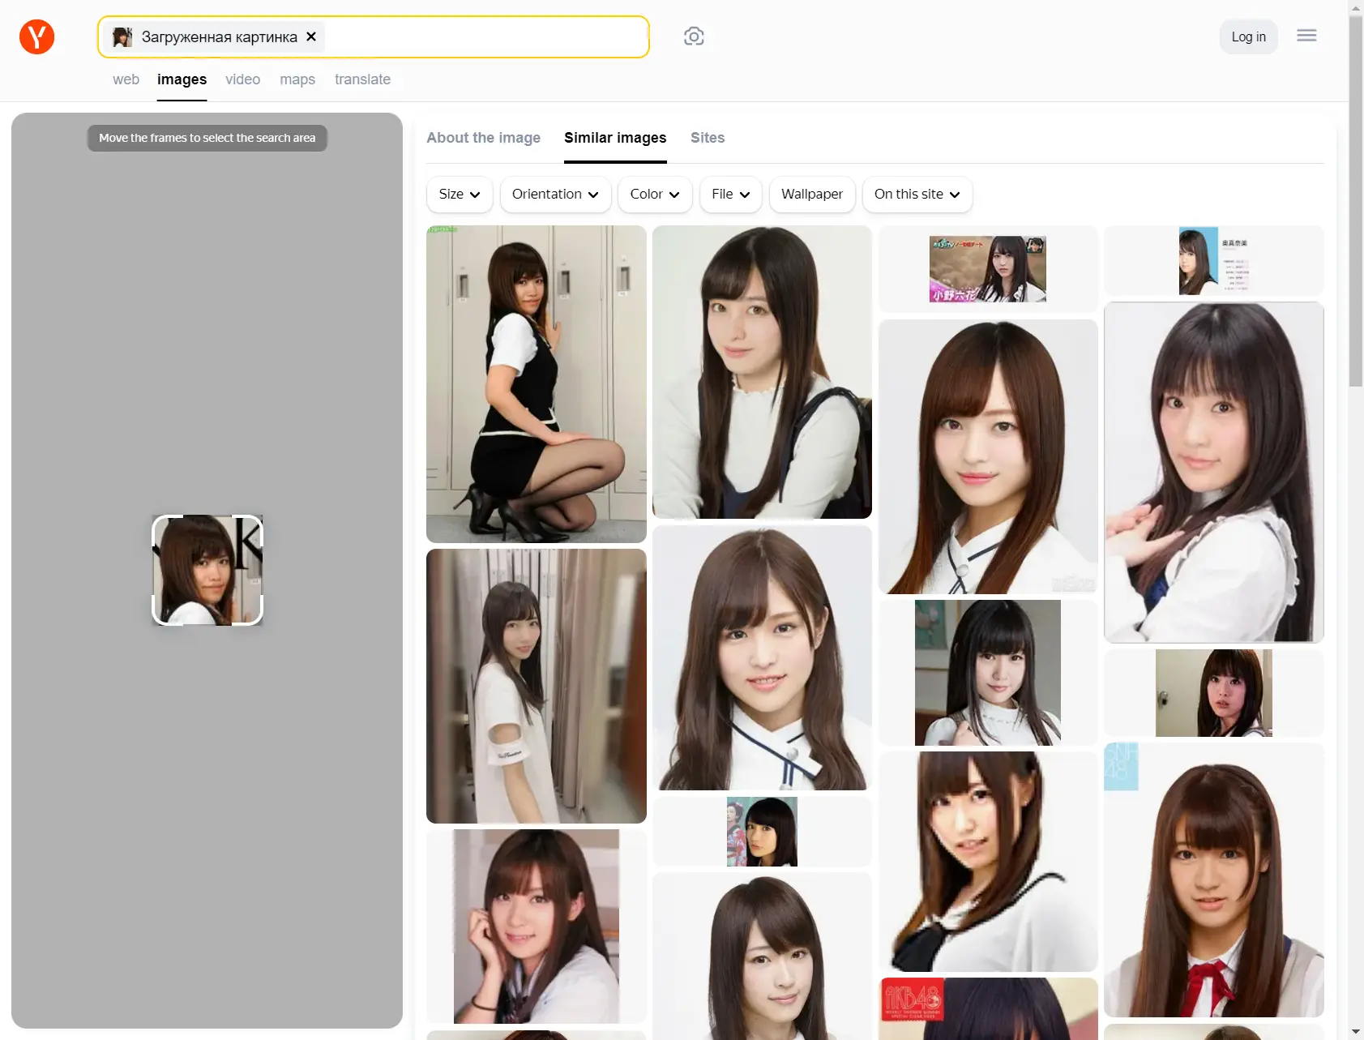Expand the Orientation filter dropdown
This screenshot has width=1364, height=1040.
(x=555, y=195)
